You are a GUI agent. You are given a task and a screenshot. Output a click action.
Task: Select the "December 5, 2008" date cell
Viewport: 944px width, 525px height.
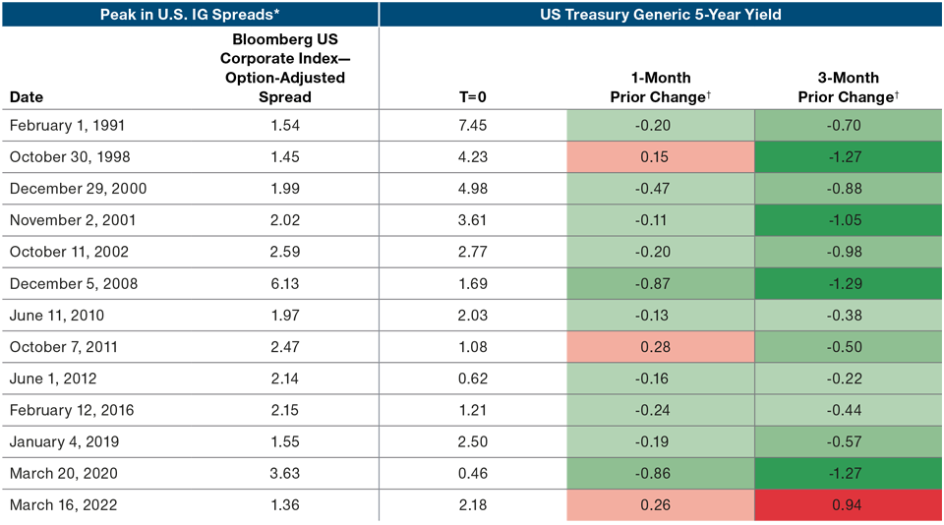[x=74, y=284]
